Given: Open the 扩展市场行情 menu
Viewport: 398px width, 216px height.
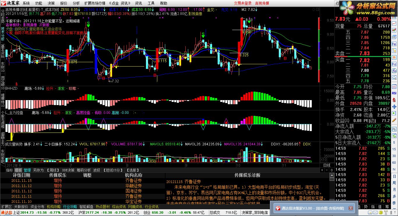Looking at the screenshot, I should (95, 3).
